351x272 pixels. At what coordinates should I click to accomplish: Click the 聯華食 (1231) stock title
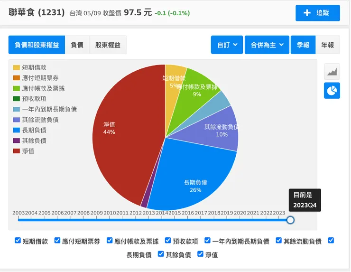37,12
